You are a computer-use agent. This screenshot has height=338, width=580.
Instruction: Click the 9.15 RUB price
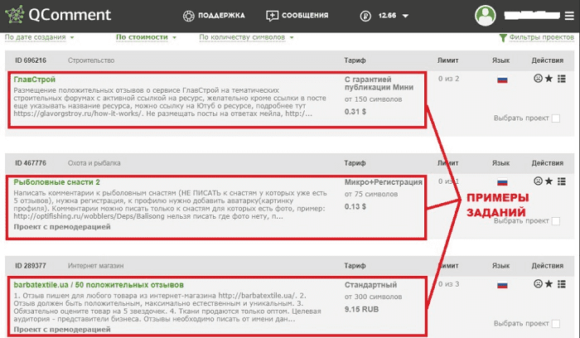(362, 309)
